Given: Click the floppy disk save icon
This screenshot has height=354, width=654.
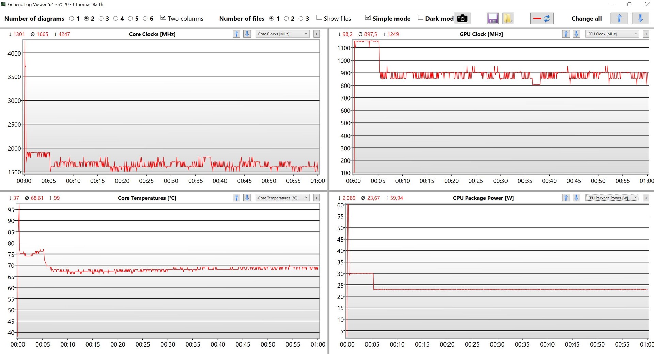Looking at the screenshot, I should tap(493, 18).
